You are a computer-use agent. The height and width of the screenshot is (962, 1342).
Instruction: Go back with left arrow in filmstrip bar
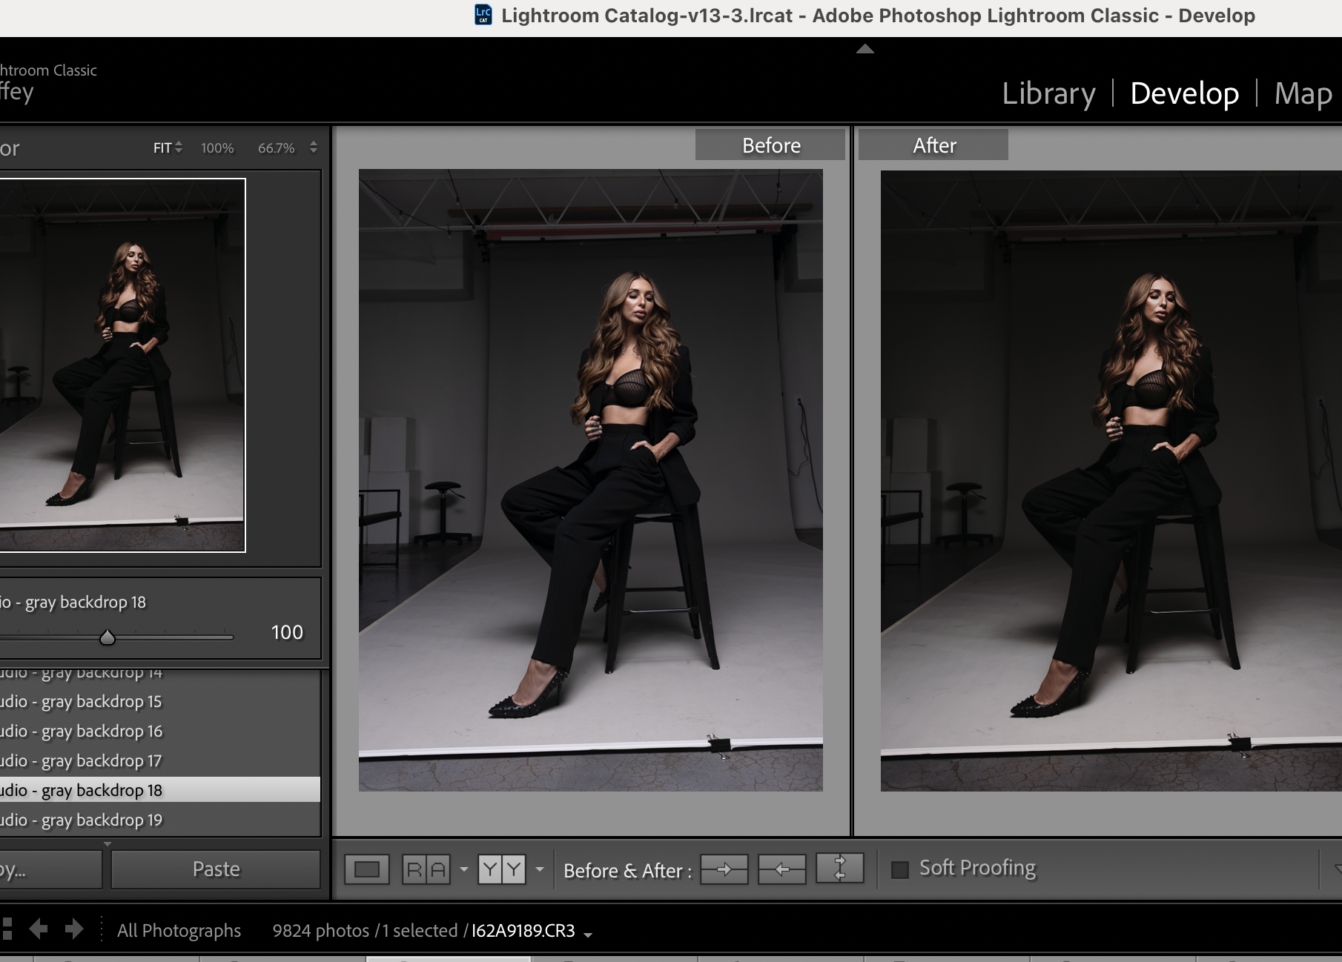(x=38, y=929)
